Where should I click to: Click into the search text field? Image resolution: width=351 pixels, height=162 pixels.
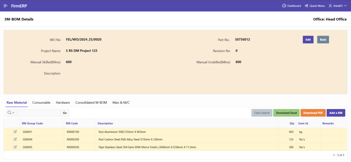38,113
